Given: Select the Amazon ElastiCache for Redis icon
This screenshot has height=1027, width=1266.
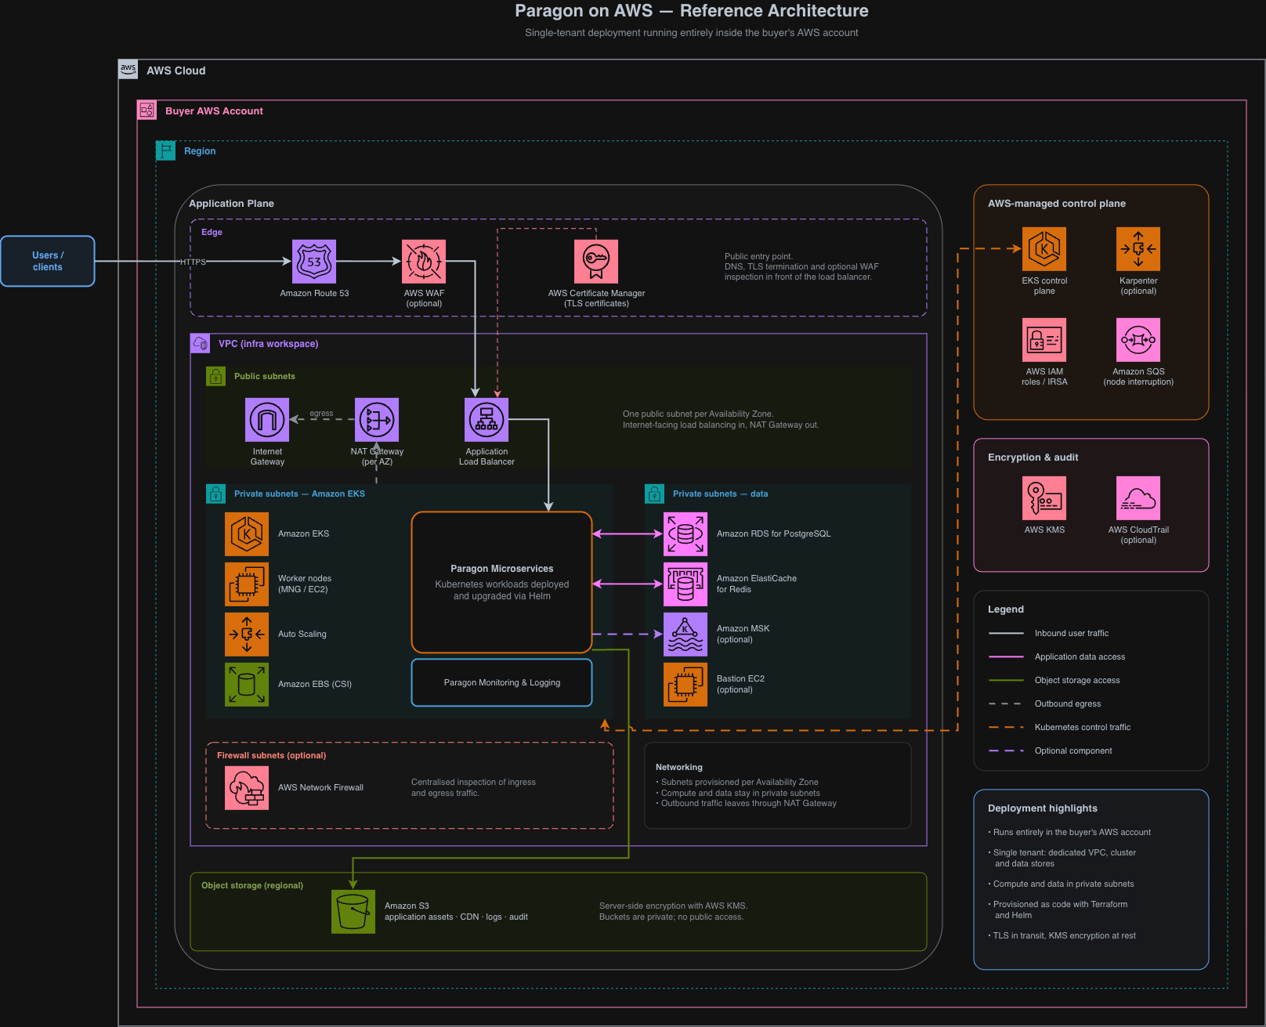Looking at the screenshot, I should (685, 584).
